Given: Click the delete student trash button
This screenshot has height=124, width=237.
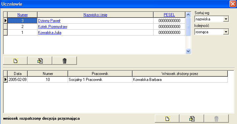Looking at the screenshot, I should click(64, 61).
